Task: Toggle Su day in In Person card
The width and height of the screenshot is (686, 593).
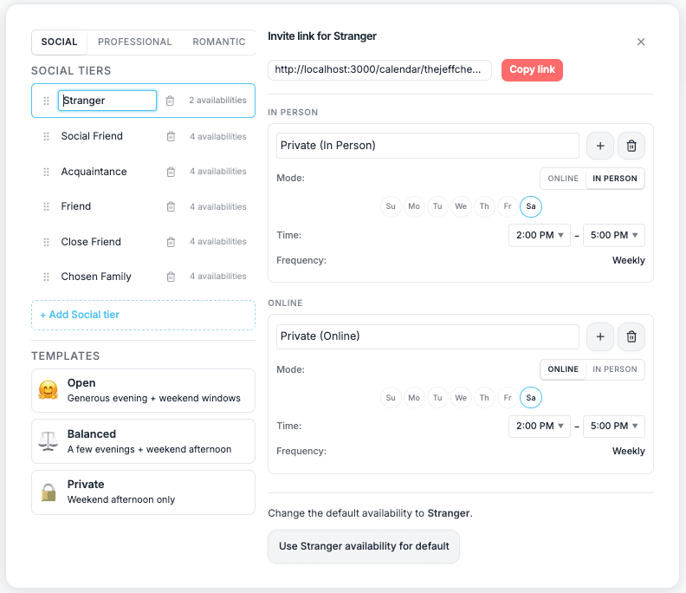Action: [x=391, y=206]
